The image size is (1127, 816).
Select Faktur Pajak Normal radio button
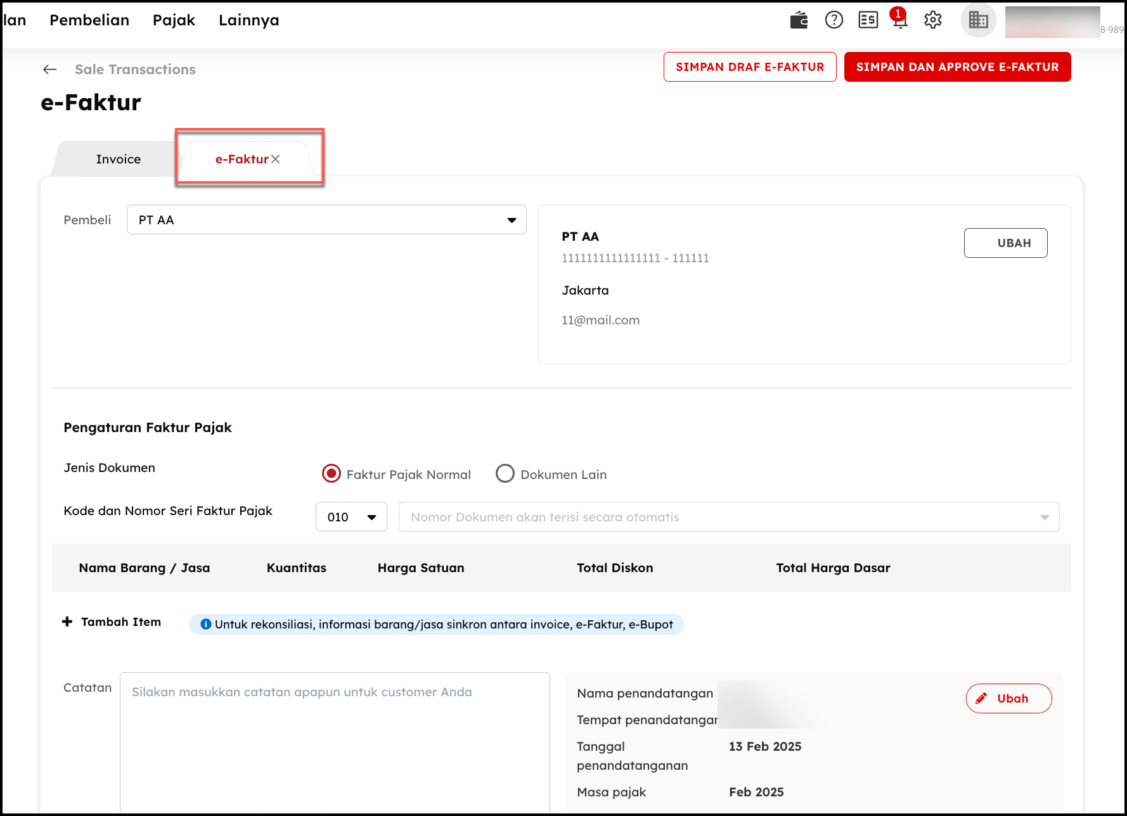pyautogui.click(x=331, y=474)
